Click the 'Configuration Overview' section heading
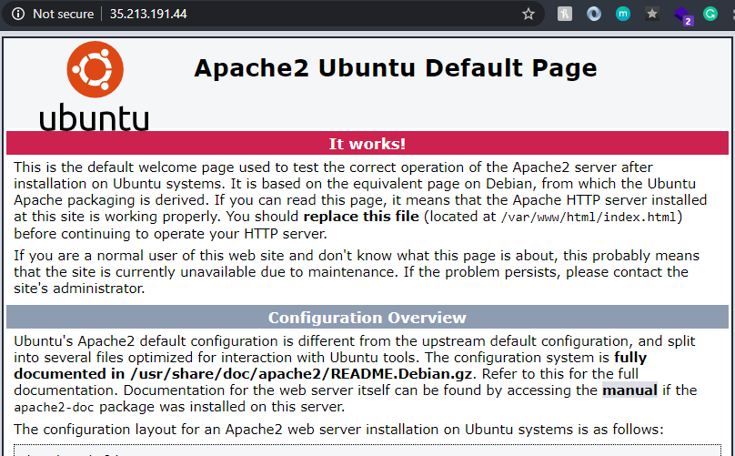Image resolution: width=735 pixels, height=456 pixels. 367,318
